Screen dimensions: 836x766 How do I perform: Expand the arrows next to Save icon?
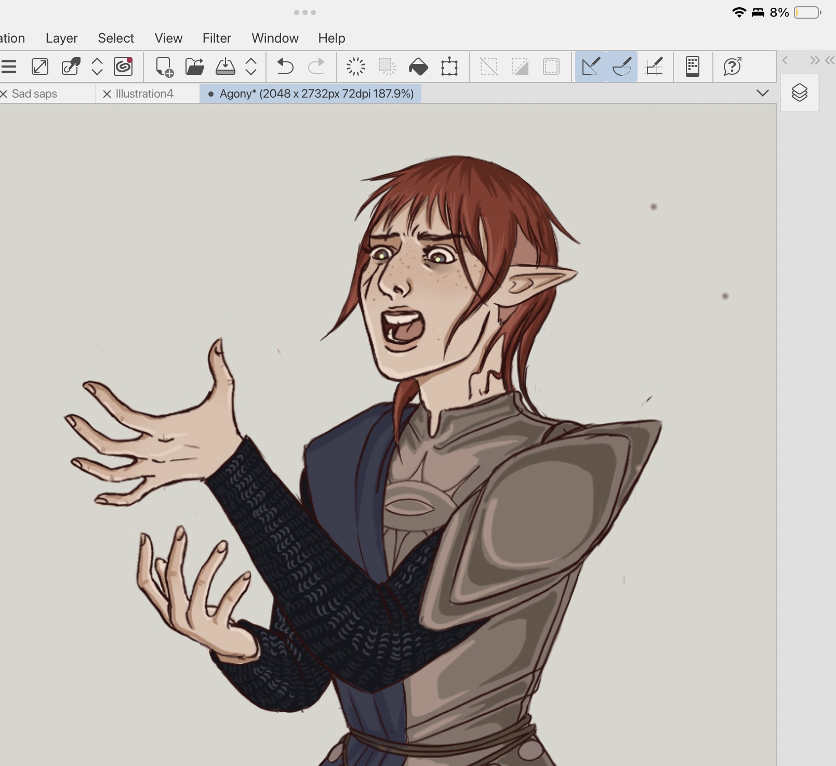[251, 67]
